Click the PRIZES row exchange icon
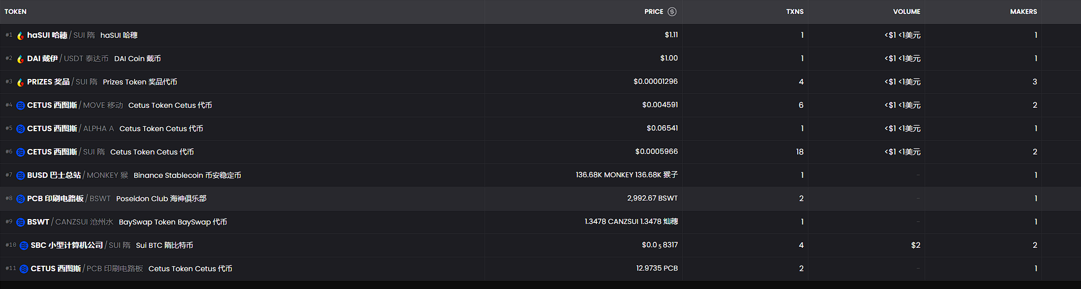 [21, 82]
